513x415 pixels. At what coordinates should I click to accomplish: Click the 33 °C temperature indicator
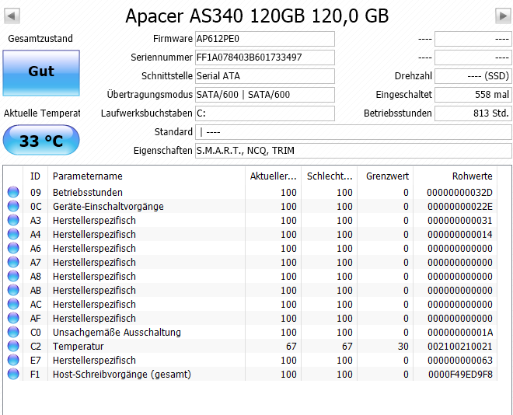41,141
